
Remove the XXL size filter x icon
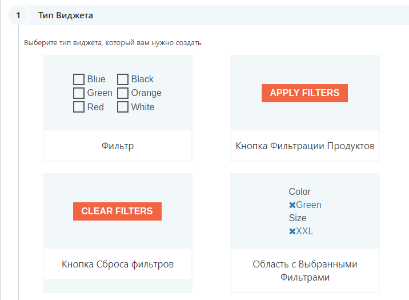coord(292,231)
